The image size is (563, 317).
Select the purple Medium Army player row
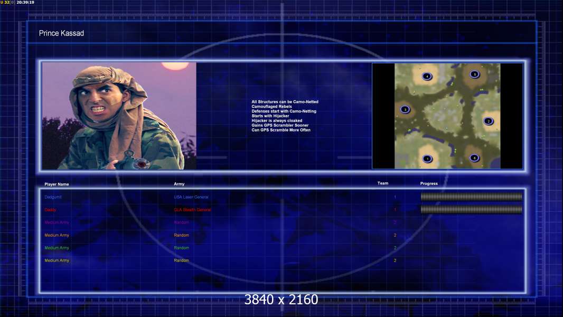[220, 222]
